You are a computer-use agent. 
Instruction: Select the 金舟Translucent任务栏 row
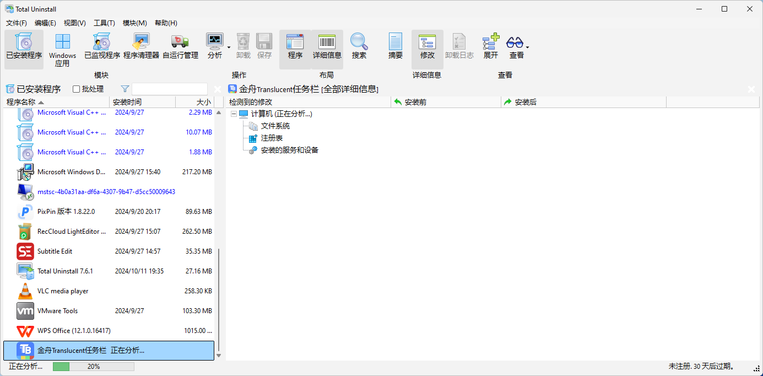pos(109,351)
